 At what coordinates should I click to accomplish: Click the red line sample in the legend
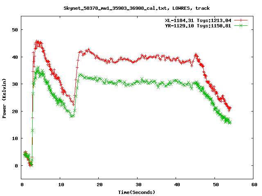(x=241, y=20)
